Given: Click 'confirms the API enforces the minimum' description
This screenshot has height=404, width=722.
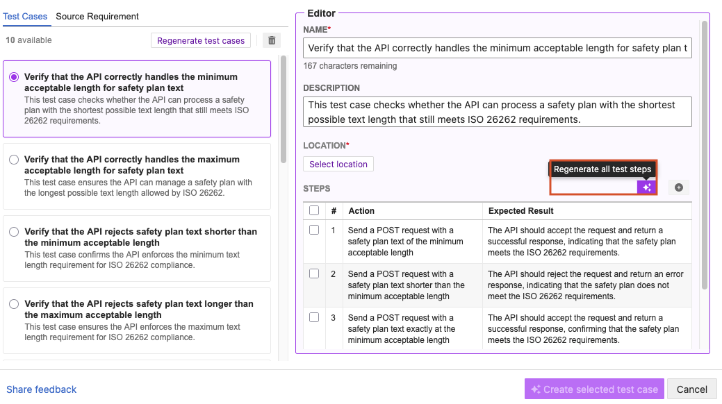Looking at the screenshot, I should (132, 260).
